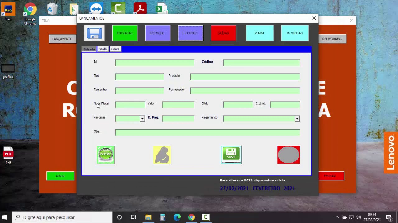Open Cortana circle on taskbar

119,217
